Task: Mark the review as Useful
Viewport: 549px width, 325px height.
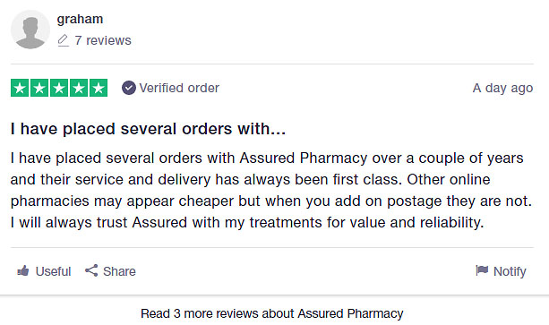Action: click(44, 271)
